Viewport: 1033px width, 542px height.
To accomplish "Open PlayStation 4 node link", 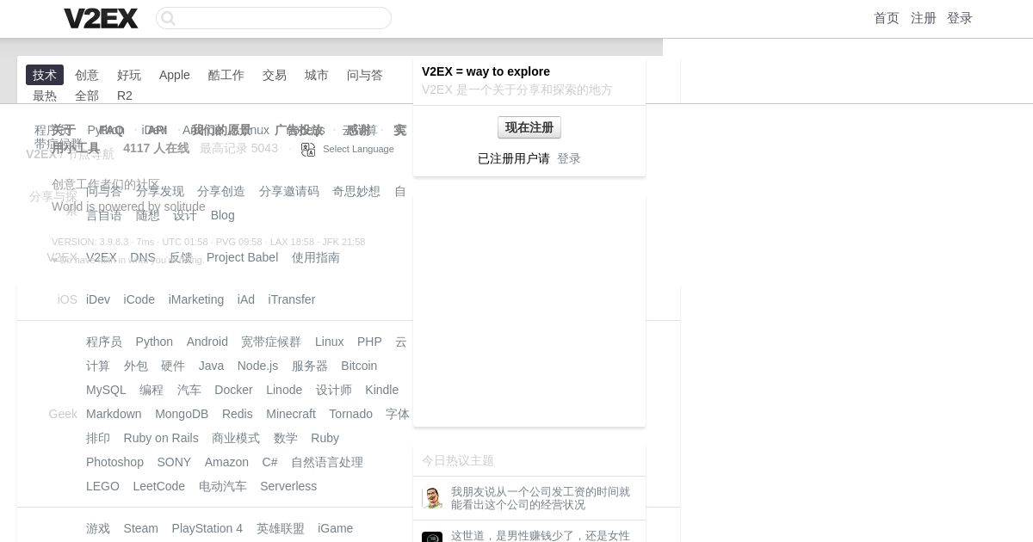I will [207, 528].
